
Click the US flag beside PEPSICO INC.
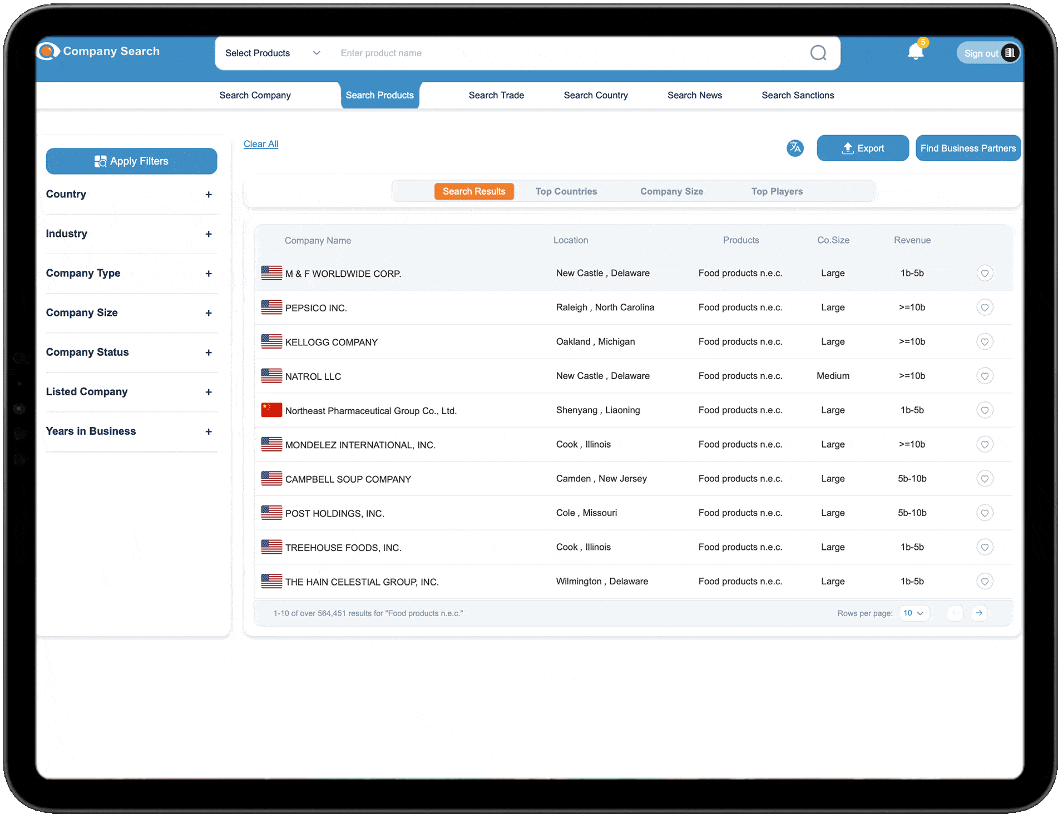coord(271,307)
